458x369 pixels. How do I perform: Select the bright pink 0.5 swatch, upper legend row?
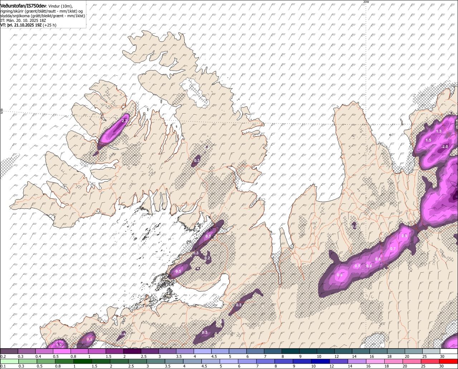(x=62, y=351)
